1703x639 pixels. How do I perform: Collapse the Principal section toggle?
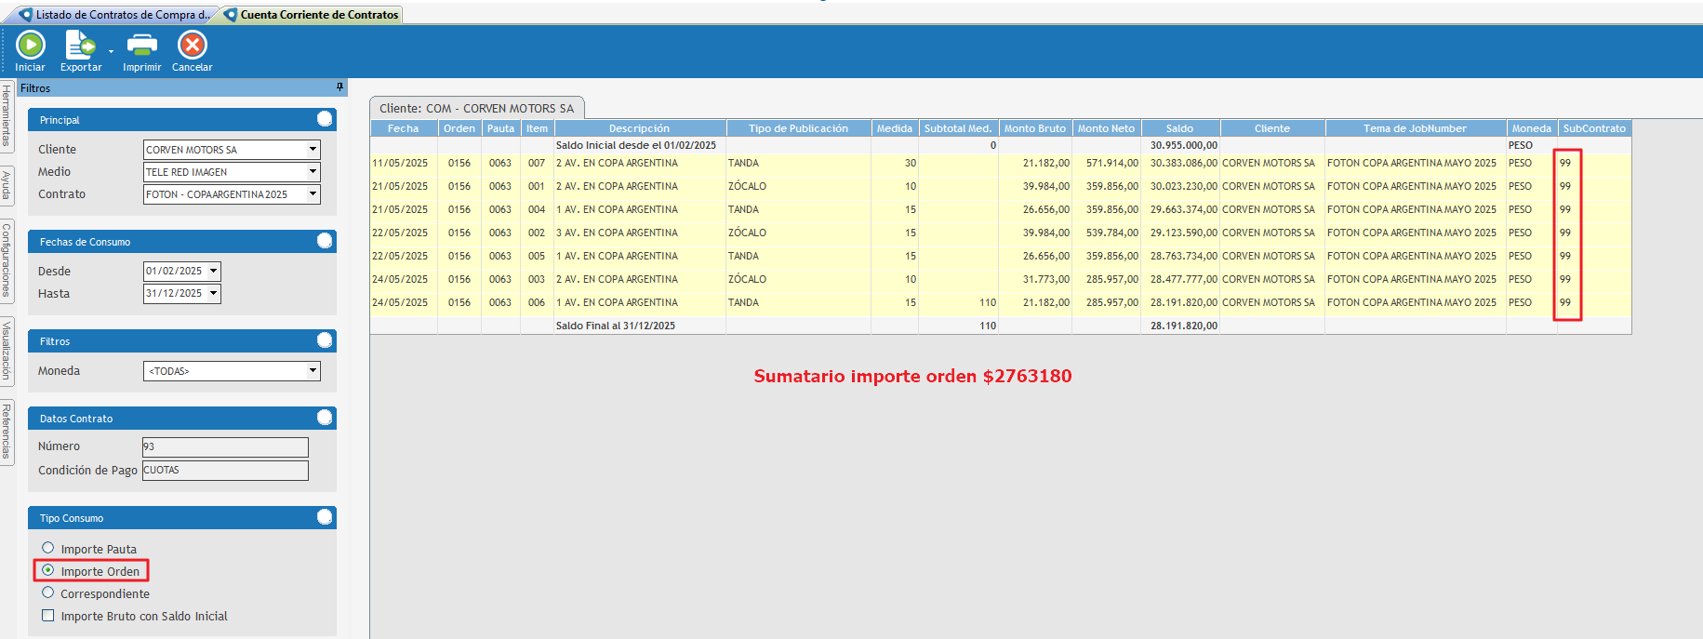325,119
